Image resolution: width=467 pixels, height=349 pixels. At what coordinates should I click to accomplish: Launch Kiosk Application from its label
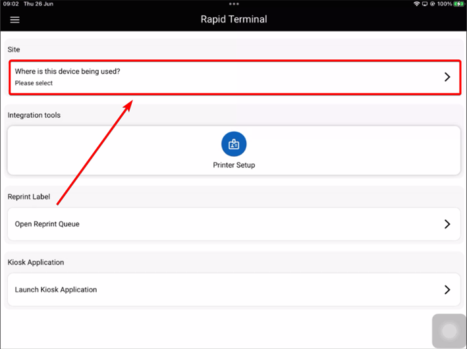pyautogui.click(x=55, y=290)
